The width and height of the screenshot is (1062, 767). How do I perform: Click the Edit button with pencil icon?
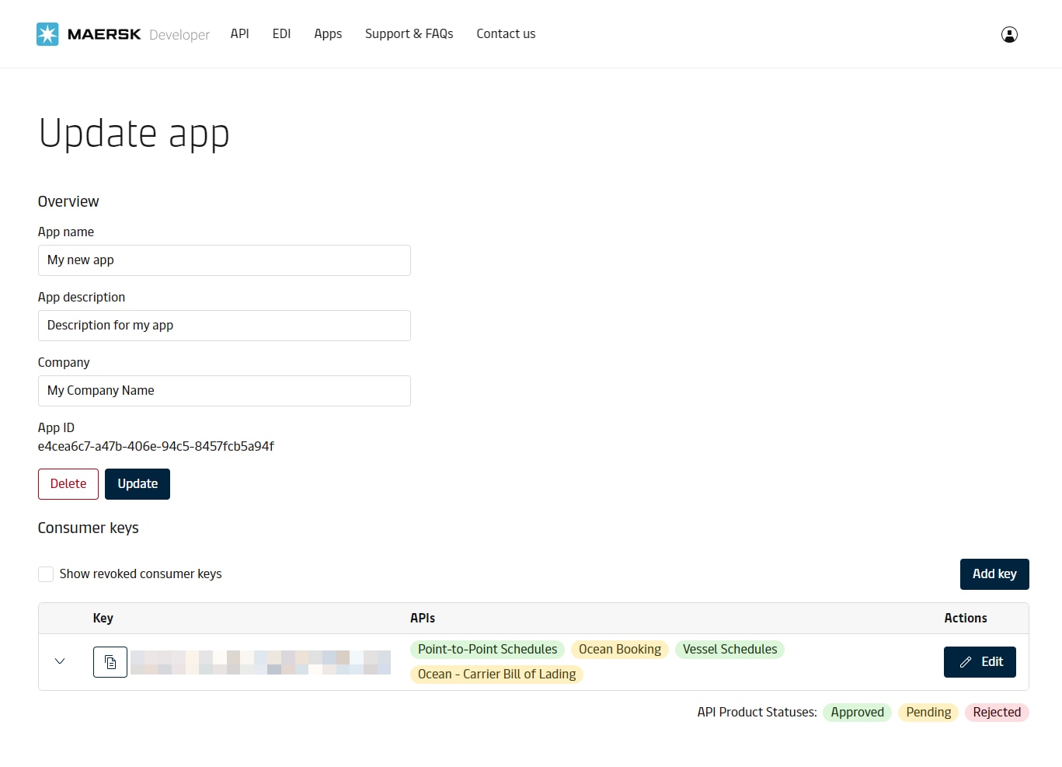[980, 662]
